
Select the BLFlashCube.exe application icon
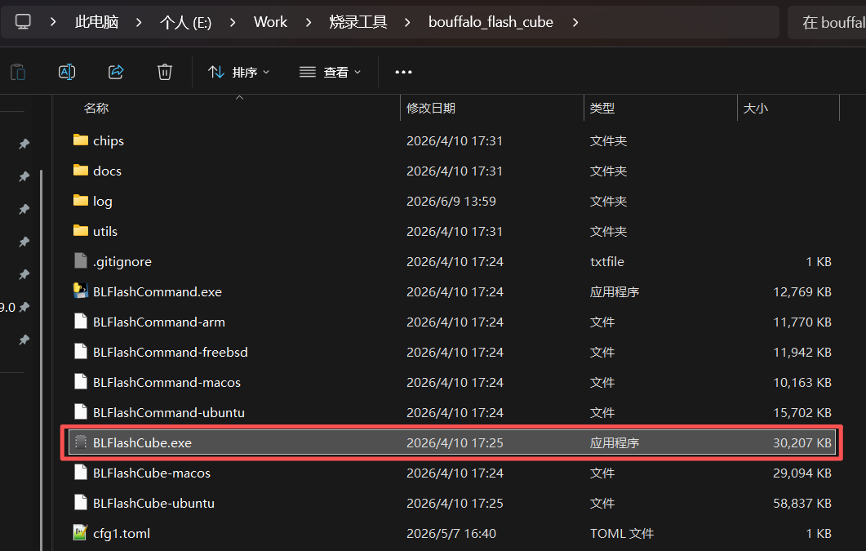coord(81,442)
